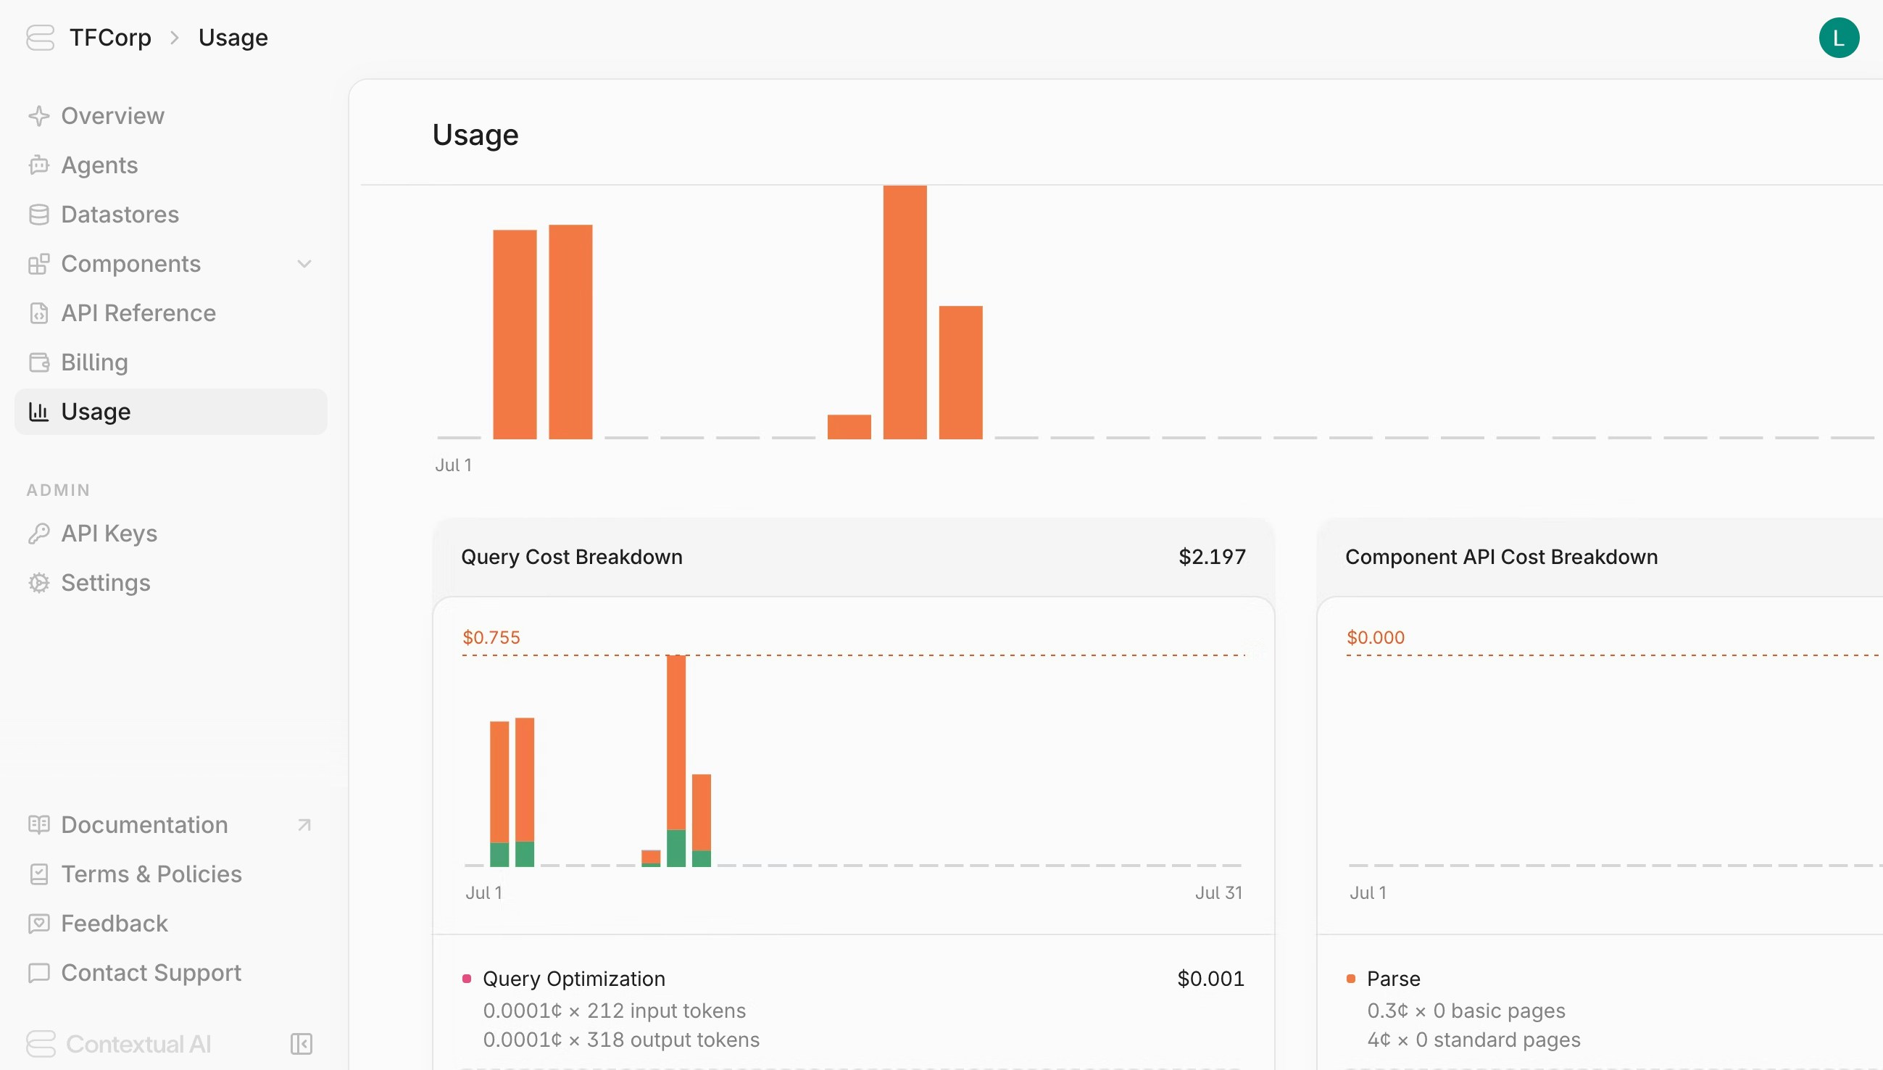Open the user avatar L menu
Image resolution: width=1883 pixels, height=1070 pixels.
1838,38
